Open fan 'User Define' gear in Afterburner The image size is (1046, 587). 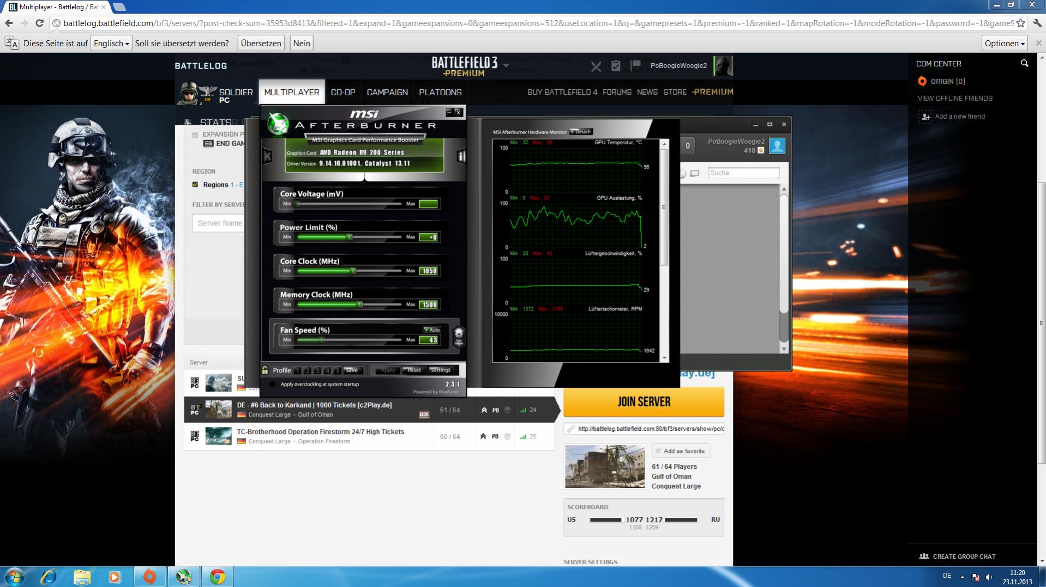(x=459, y=337)
